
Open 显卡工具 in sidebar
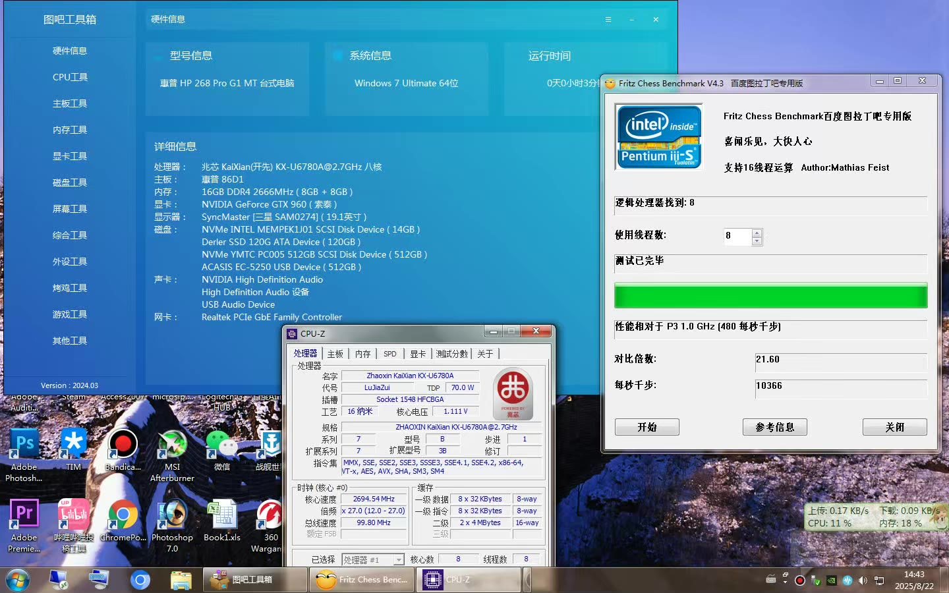click(x=70, y=156)
